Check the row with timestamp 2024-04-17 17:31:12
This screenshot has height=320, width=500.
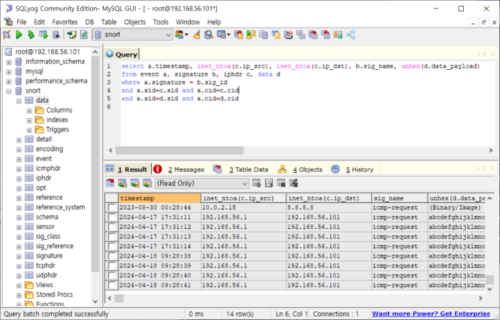click(x=112, y=227)
